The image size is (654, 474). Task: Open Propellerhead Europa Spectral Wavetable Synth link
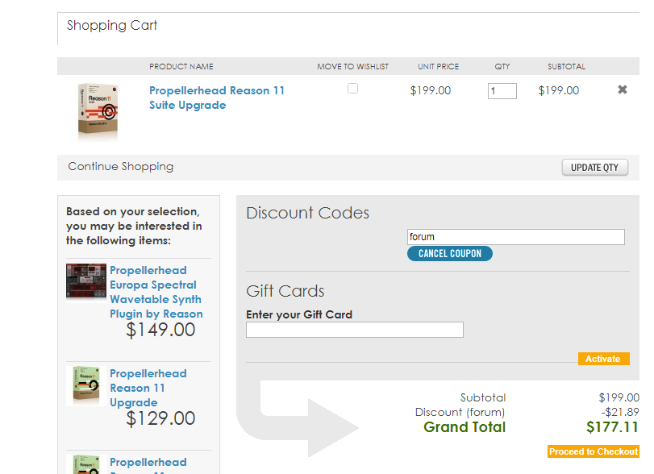pyautogui.click(x=156, y=292)
